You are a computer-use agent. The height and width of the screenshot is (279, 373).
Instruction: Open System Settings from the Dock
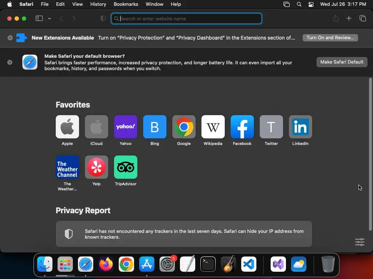click(167, 264)
